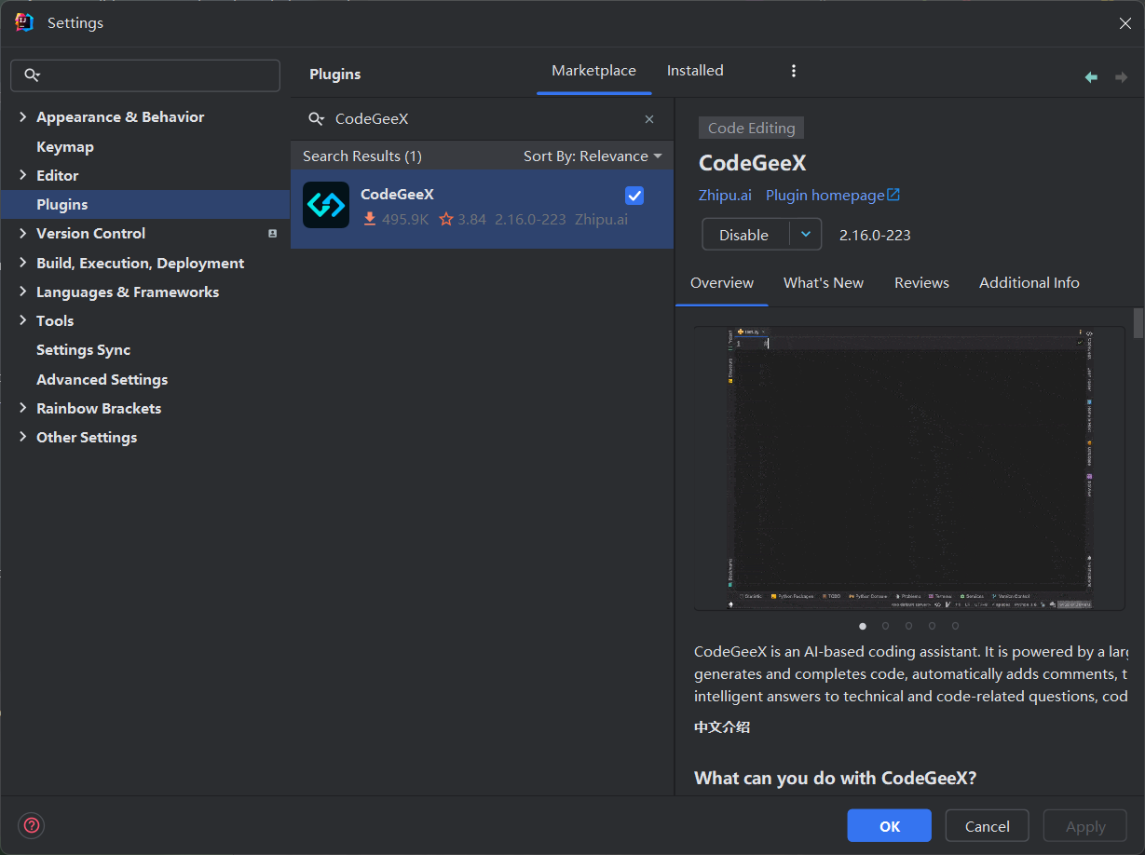Viewport: 1145px width, 855px height.
Task: Select Advanced Settings in settings tree
Action: pos(102,379)
